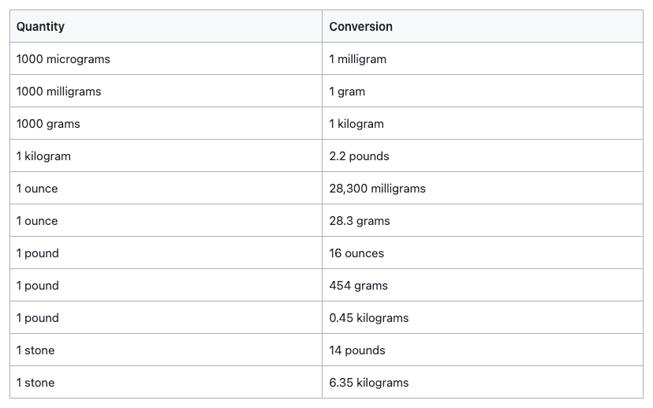The image size is (653, 408).
Task: Select the 454 grams cell
Action: coord(482,285)
